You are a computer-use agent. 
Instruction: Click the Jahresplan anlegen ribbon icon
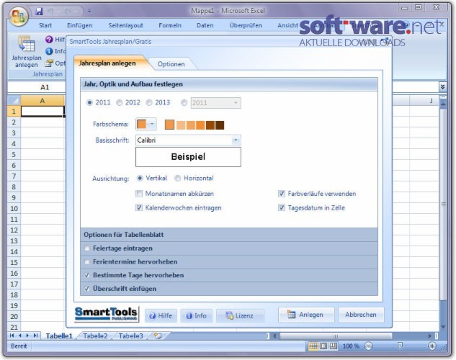tap(26, 45)
